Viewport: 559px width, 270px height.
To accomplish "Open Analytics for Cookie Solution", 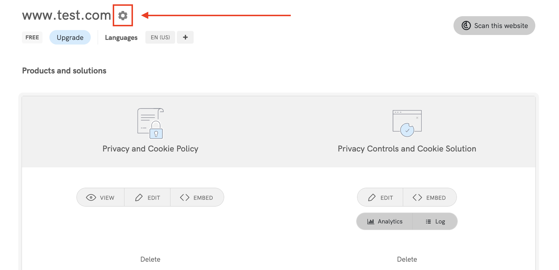I will point(385,221).
